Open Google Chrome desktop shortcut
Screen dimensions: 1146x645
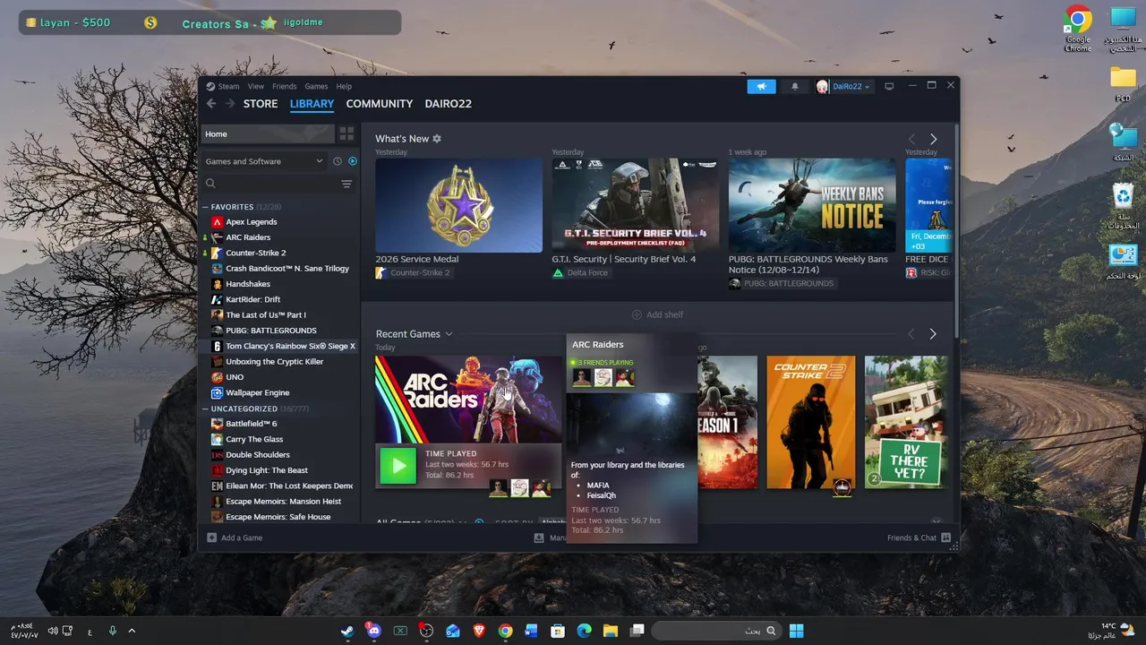(1078, 29)
